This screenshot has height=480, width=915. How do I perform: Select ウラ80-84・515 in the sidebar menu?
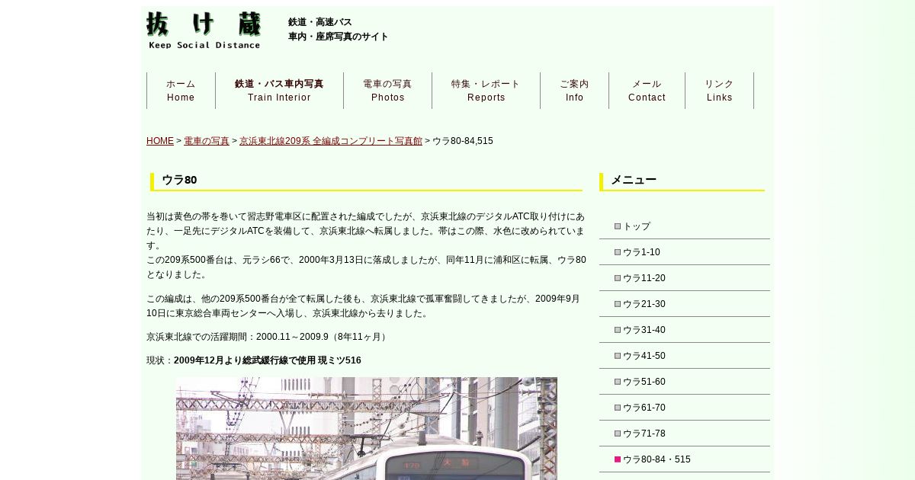(x=685, y=459)
